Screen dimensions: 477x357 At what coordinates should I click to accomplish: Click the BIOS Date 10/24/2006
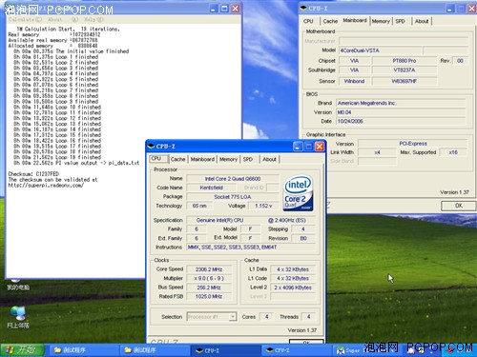coord(401,121)
